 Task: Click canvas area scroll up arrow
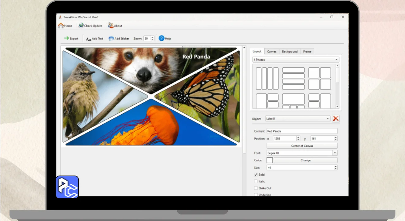point(244,48)
